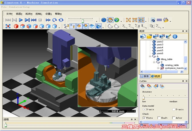The height and width of the screenshot is (131, 192).
Task: Open dropdown after the cube view icons
Action: (59, 28)
